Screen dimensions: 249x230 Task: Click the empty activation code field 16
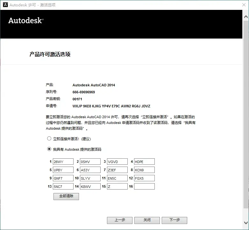pyautogui.click(x=144, y=186)
